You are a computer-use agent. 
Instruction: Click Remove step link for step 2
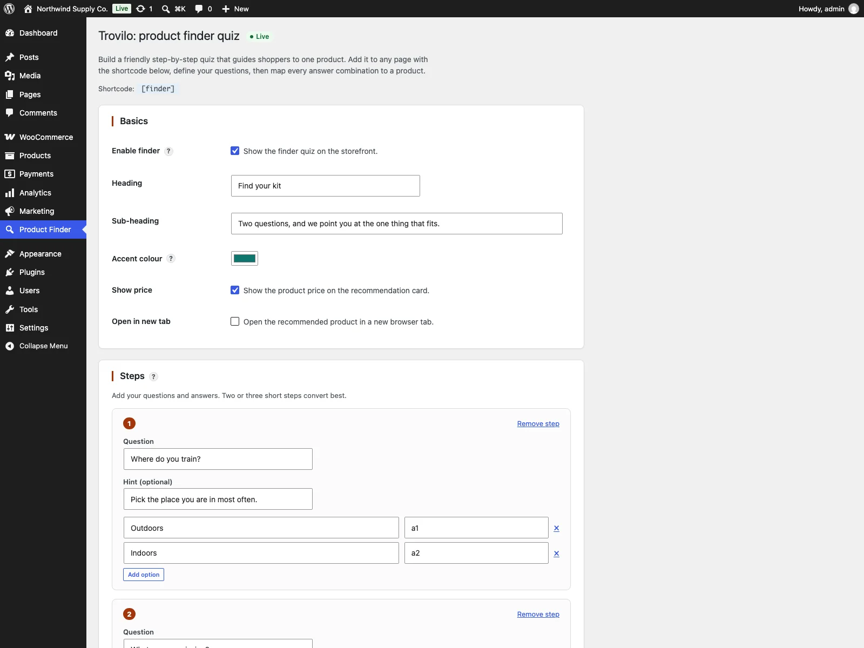coord(538,615)
